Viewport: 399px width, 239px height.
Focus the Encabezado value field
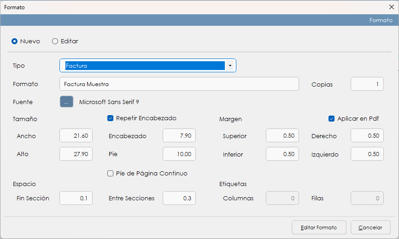coord(179,136)
